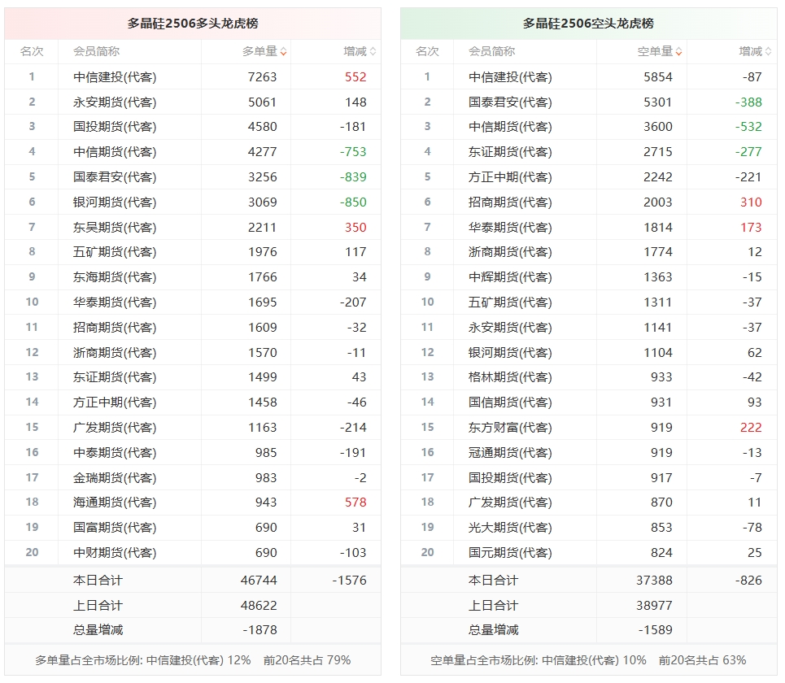Select 东方财富(代客) row name
This screenshot has width=785, height=683.
(510, 428)
